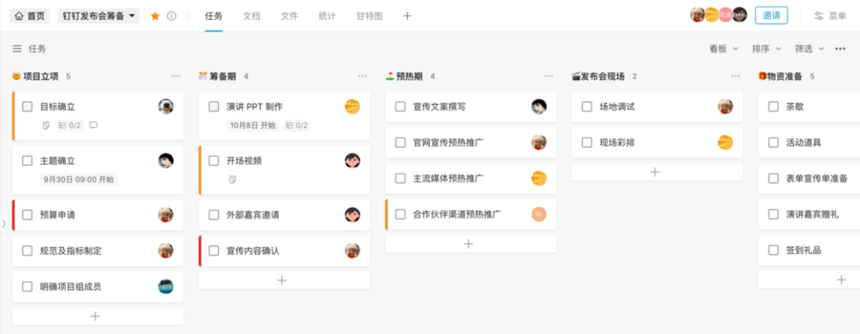
Task: Check the 官网宣传预热推广 task checkbox
Action: click(401, 143)
